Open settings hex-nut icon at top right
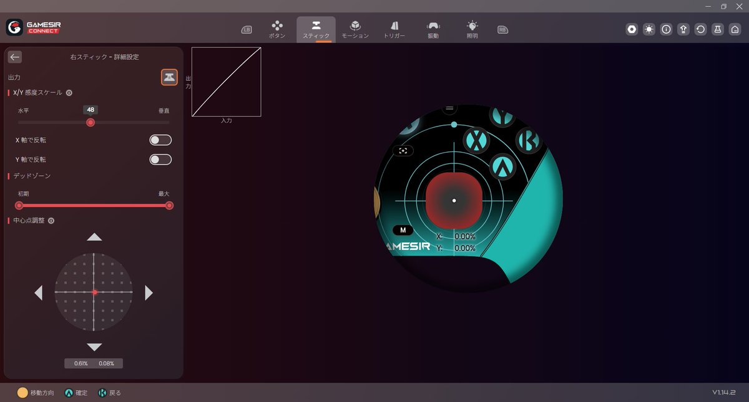Image resolution: width=749 pixels, height=402 pixels. point(632,29)
